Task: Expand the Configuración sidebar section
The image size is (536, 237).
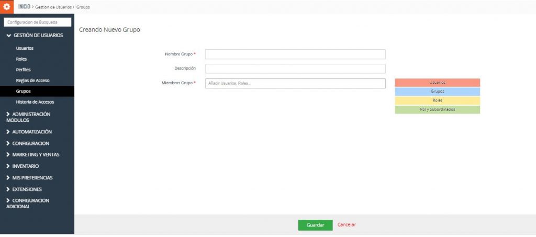Action: tap(30, 143)
